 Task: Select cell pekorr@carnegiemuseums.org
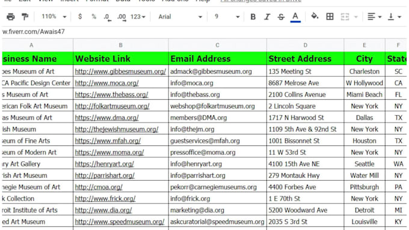218,187
